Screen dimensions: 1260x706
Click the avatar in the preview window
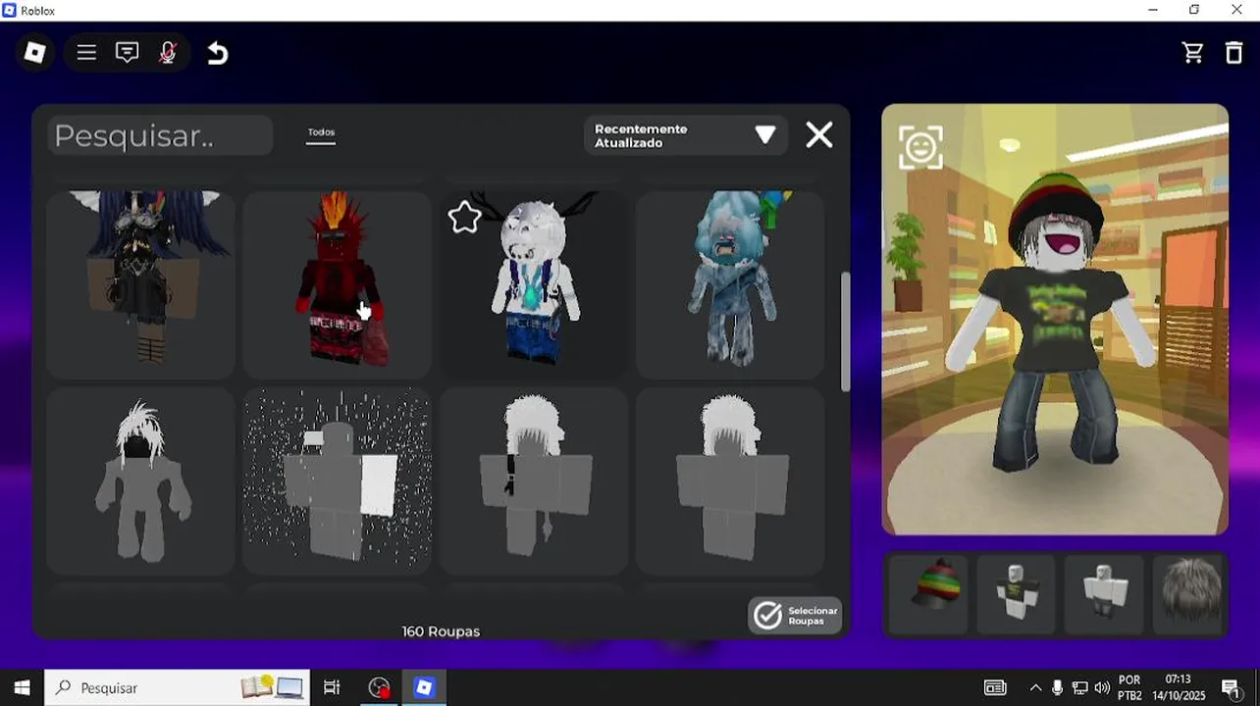(1054, 324)
